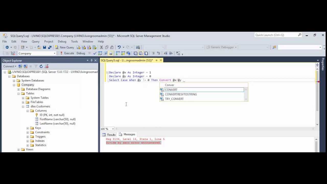This screenshot has width=327, height=184.
Task: Click the Increase Indent icon
Action: pyautogui.click(x=171, y=53)
